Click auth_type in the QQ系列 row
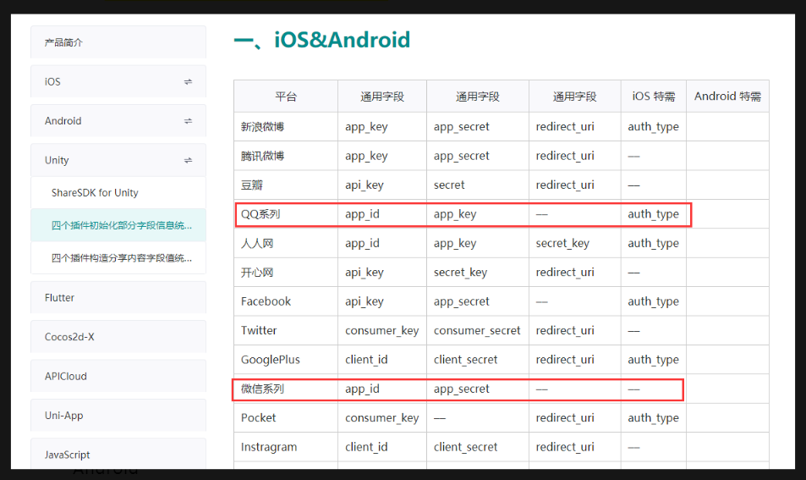Image resolution: width=806 pixels, height=480 pixels. click(653, 214)
